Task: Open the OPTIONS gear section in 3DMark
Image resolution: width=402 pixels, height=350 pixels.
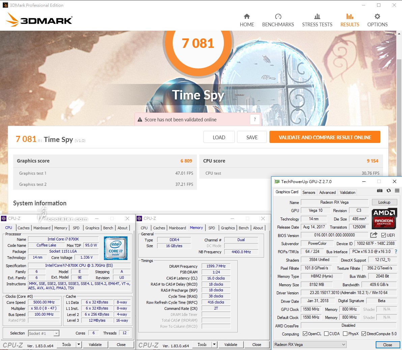Action: tap(377, 20)
